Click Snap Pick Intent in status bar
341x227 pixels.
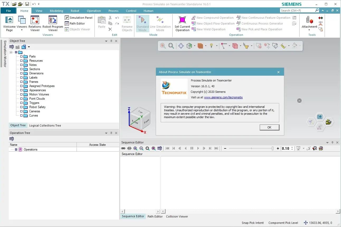(253, 223)
